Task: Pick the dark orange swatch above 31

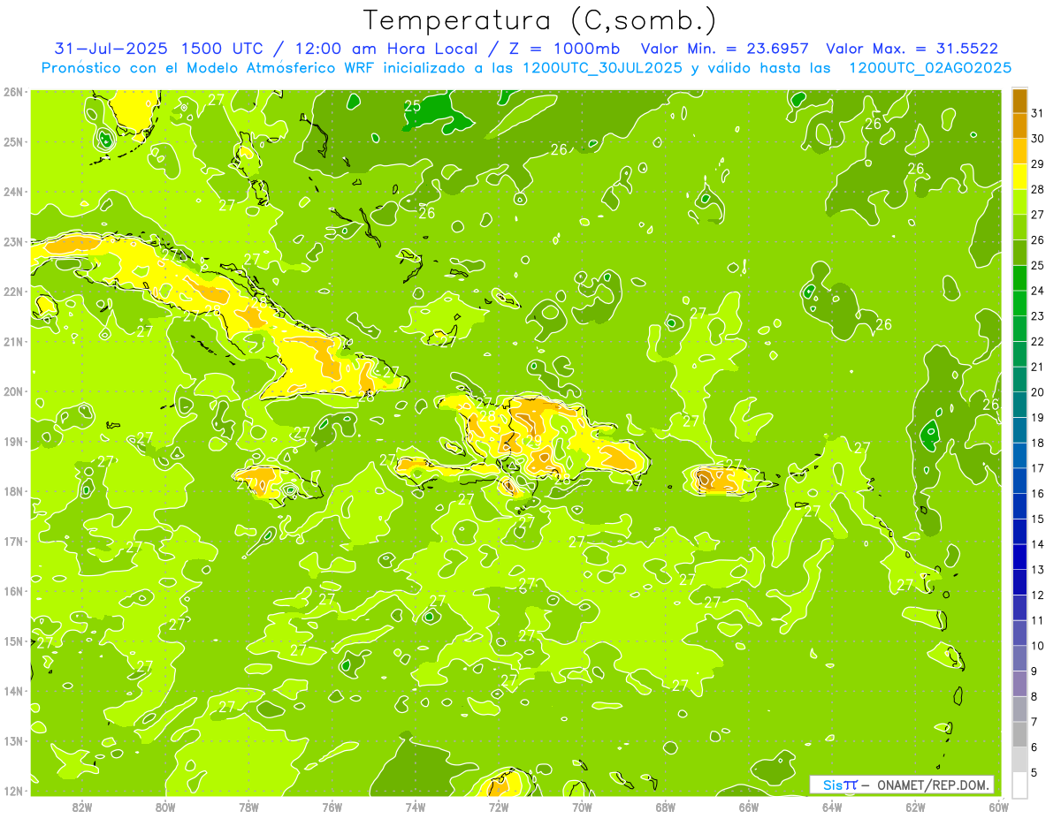Action: (x=1019, y=101)
